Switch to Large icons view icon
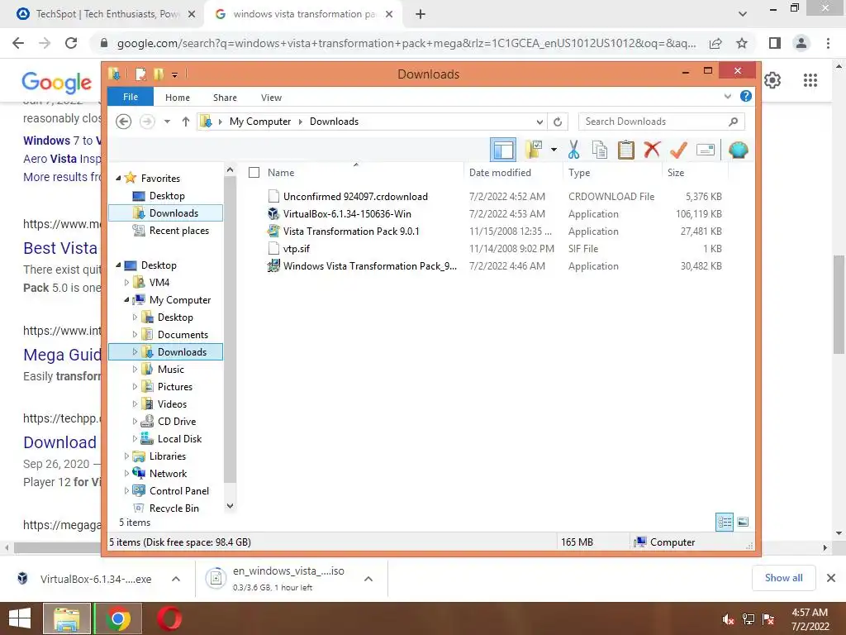The width and height of the screenshot is (846, 635). point(743,522)
